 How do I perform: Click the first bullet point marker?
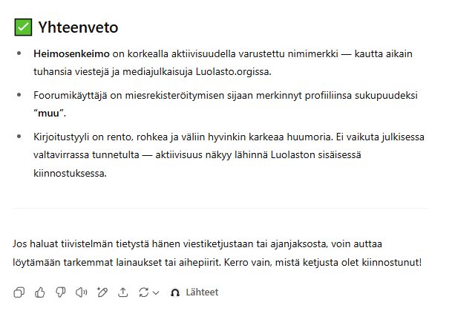pyautogui.click(x=19, y=53)
